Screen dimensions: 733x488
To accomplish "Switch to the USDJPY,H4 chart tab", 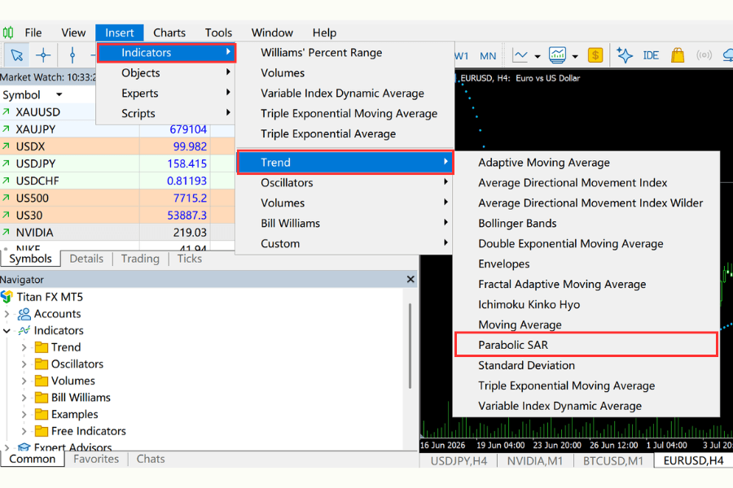I will [459, 461].
